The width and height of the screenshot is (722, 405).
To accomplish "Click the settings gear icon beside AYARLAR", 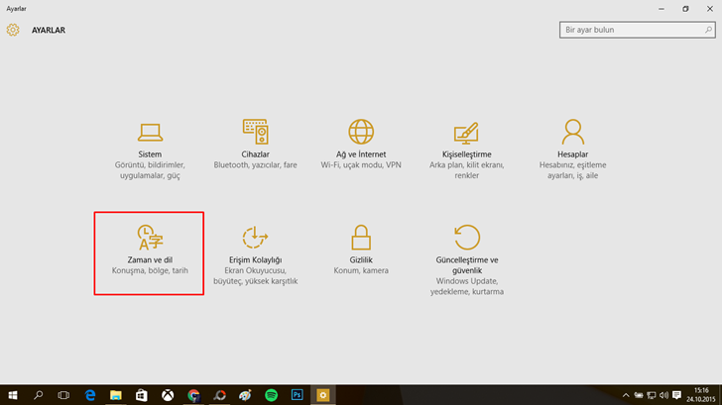I will [x=13, y=30].
